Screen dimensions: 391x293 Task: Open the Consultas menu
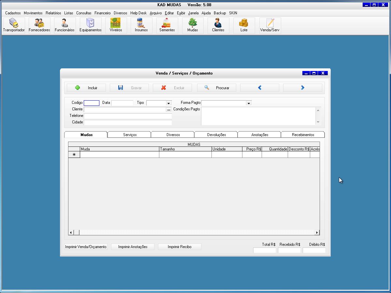(x=84, y=13)
